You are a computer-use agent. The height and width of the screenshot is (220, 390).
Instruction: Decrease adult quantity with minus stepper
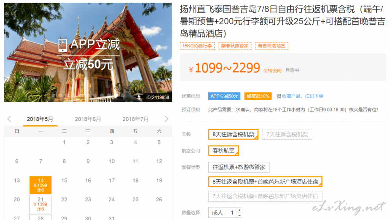tap(239, 215)
